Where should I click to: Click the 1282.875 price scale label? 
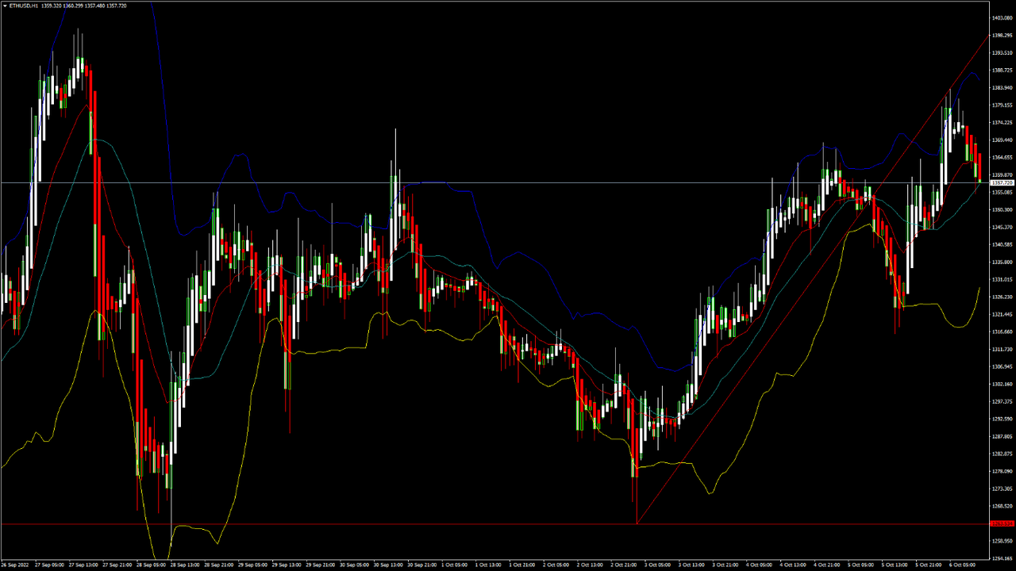1002,454
